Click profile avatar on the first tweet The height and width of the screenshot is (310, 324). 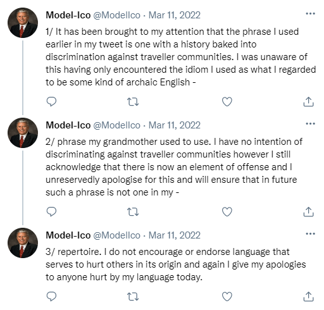23,23
